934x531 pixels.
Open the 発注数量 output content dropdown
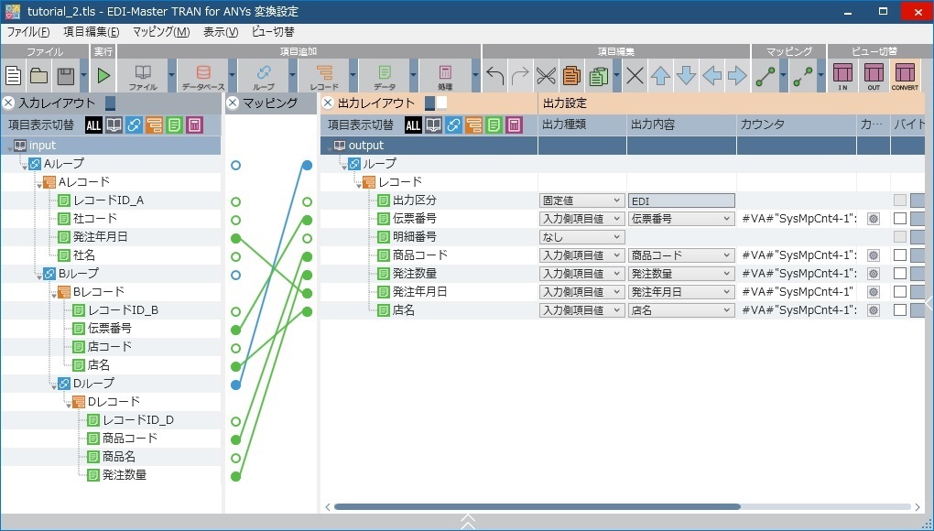(681, 274)
